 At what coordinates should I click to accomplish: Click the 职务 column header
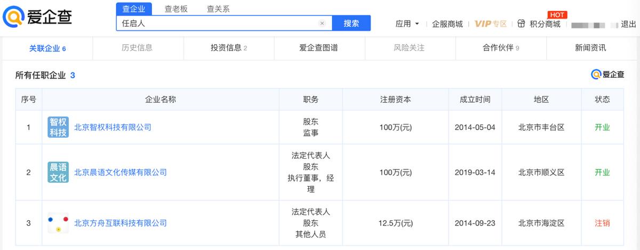[x=310, y=100]
